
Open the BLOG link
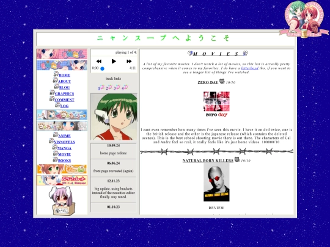pyautogui.click(x=64, y=87)
